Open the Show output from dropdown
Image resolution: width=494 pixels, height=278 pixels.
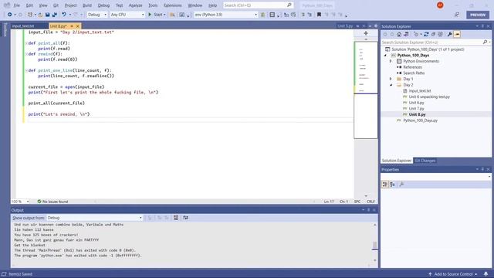94,218
